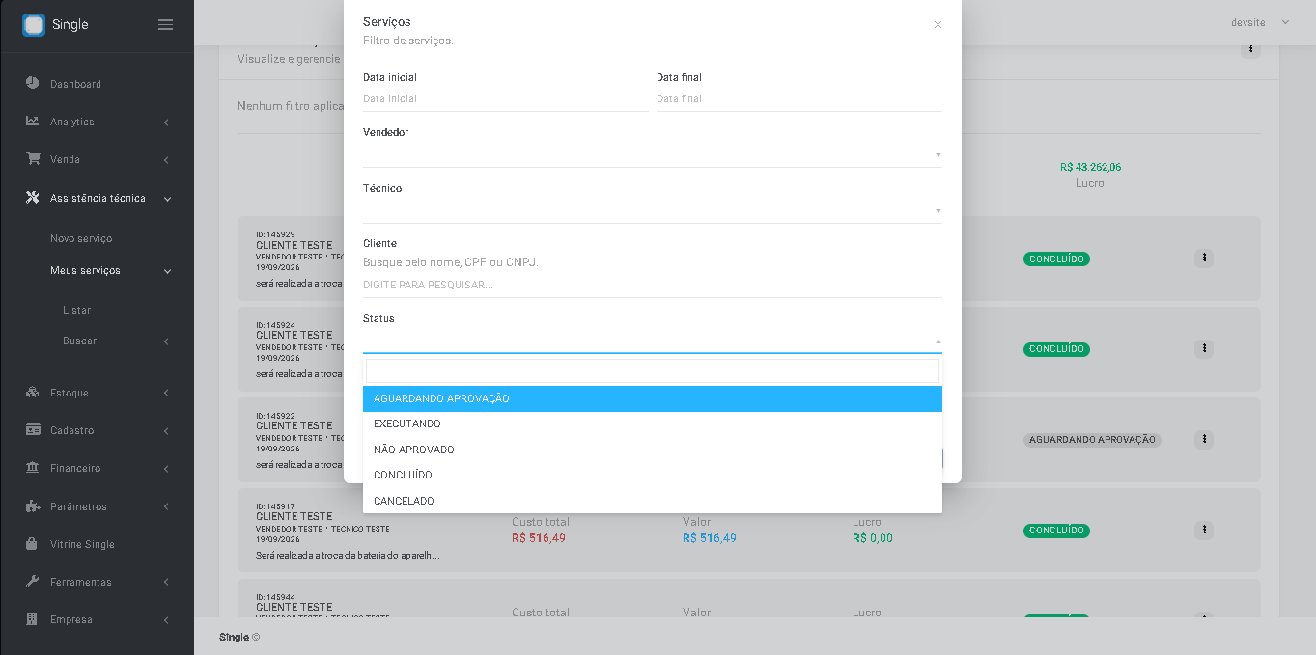Pick CANCELADO from the status list
This screenshot has height=655, width=1316.
[x=653, y=501]
